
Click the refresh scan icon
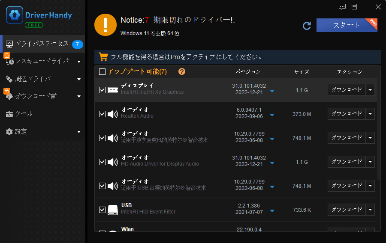coord(307,26)
